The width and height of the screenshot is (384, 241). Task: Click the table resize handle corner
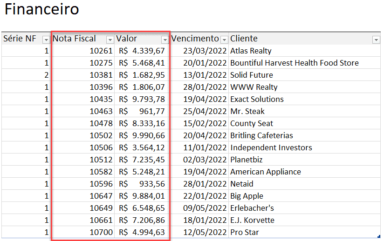point(379,236)
